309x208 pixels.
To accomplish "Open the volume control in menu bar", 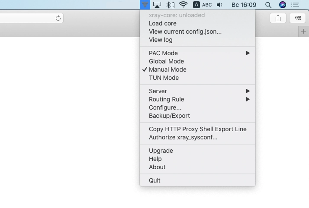I will coord(219,5).
